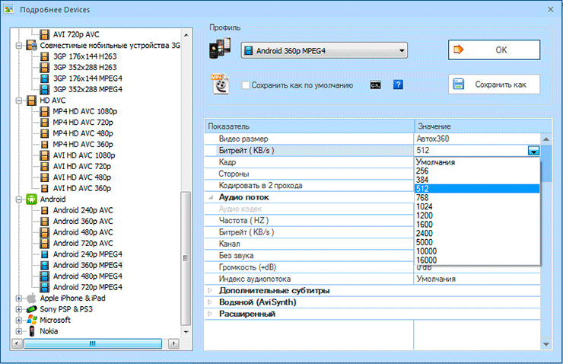Collapse the Android tree node

point(19,199)
